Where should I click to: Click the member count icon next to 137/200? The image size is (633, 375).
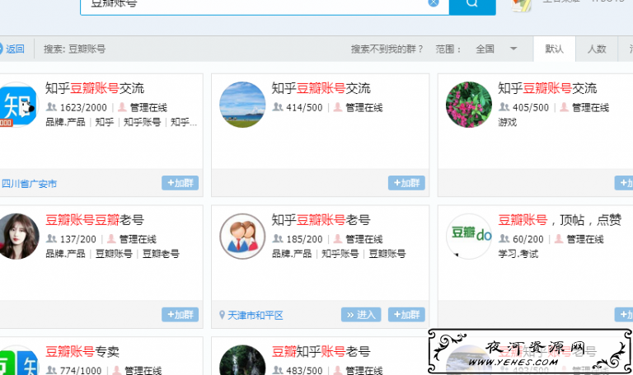(x=51, y=238)
